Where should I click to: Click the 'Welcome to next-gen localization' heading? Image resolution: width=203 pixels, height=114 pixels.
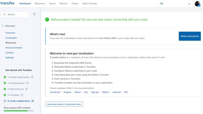click(x=72, y=53)
